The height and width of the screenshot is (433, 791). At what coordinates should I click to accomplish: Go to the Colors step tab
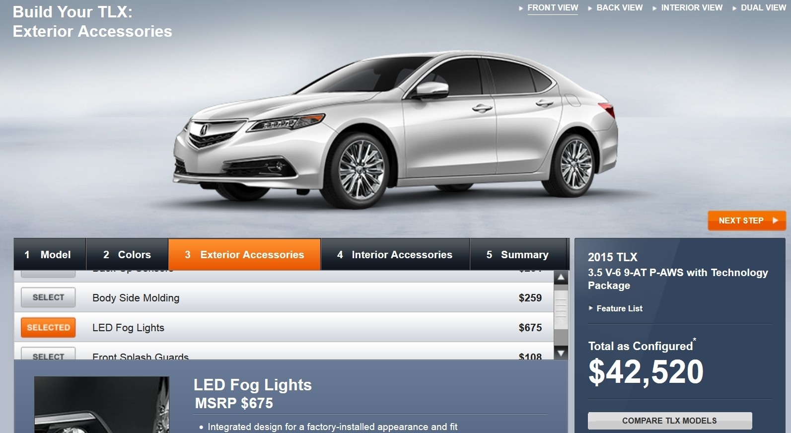(127, 255)
